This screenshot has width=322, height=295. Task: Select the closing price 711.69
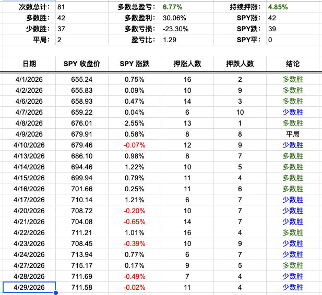click(x=82, y=276)
